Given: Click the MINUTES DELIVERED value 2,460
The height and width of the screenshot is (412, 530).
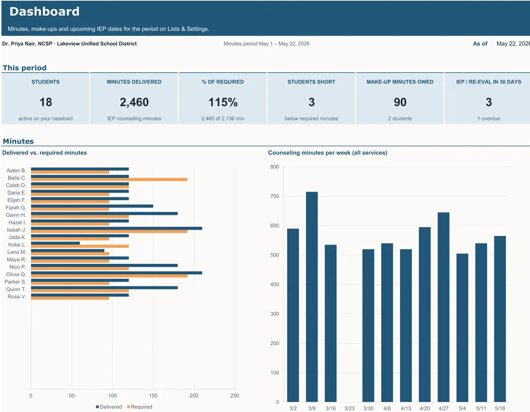Looking at the screenshot, I should click(134, 102).
